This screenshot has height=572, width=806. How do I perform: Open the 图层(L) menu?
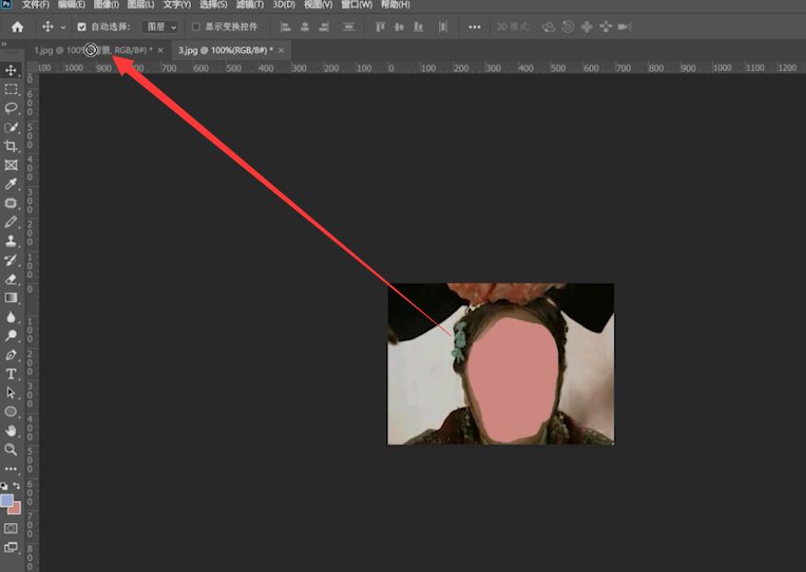(141, 5)
